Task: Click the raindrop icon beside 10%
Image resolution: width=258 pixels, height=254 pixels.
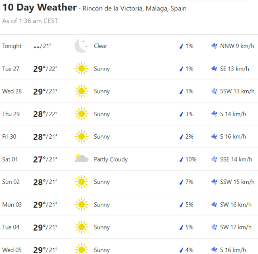Action: point(181,159)
